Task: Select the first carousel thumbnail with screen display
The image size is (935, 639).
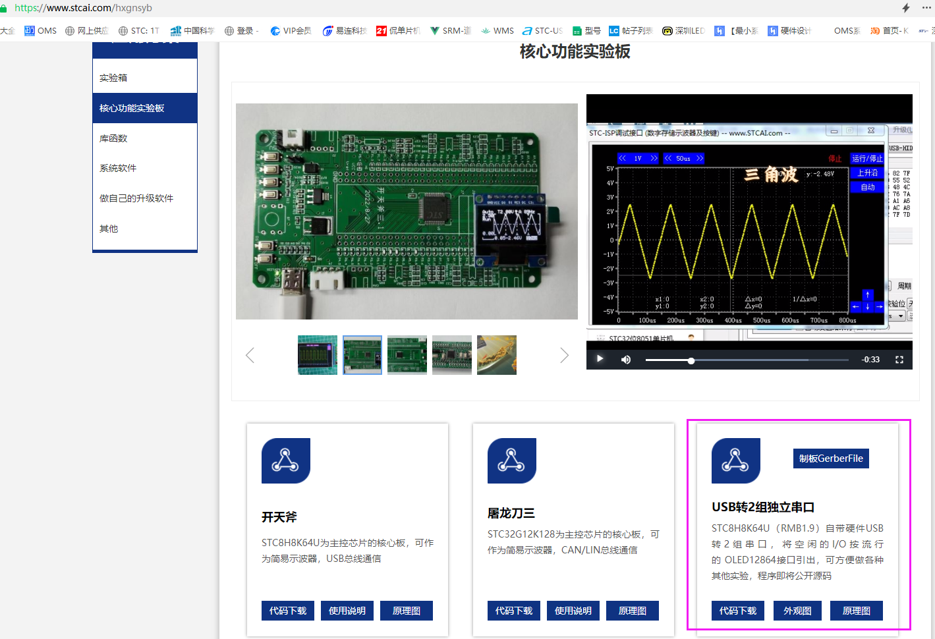Action: point(318,355)
